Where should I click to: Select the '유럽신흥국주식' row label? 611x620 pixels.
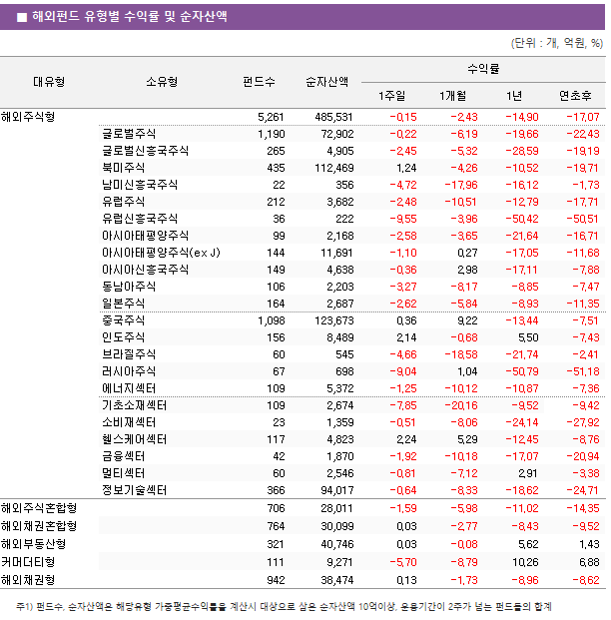140,219
